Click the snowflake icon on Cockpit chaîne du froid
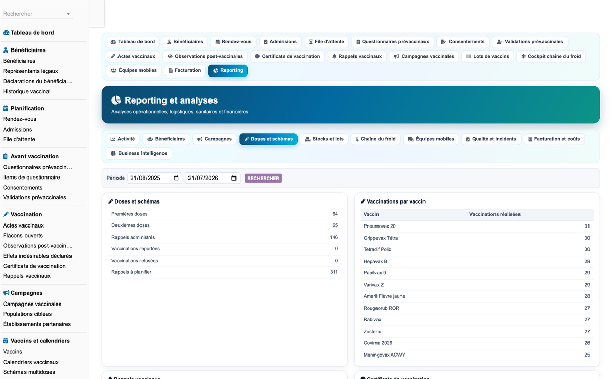The image size is (613, 379). pyautogui.click(x=523, y=56)
